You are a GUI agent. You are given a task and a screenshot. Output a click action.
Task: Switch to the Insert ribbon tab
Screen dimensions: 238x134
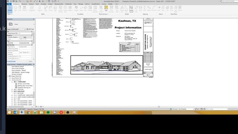click(37, 4)
